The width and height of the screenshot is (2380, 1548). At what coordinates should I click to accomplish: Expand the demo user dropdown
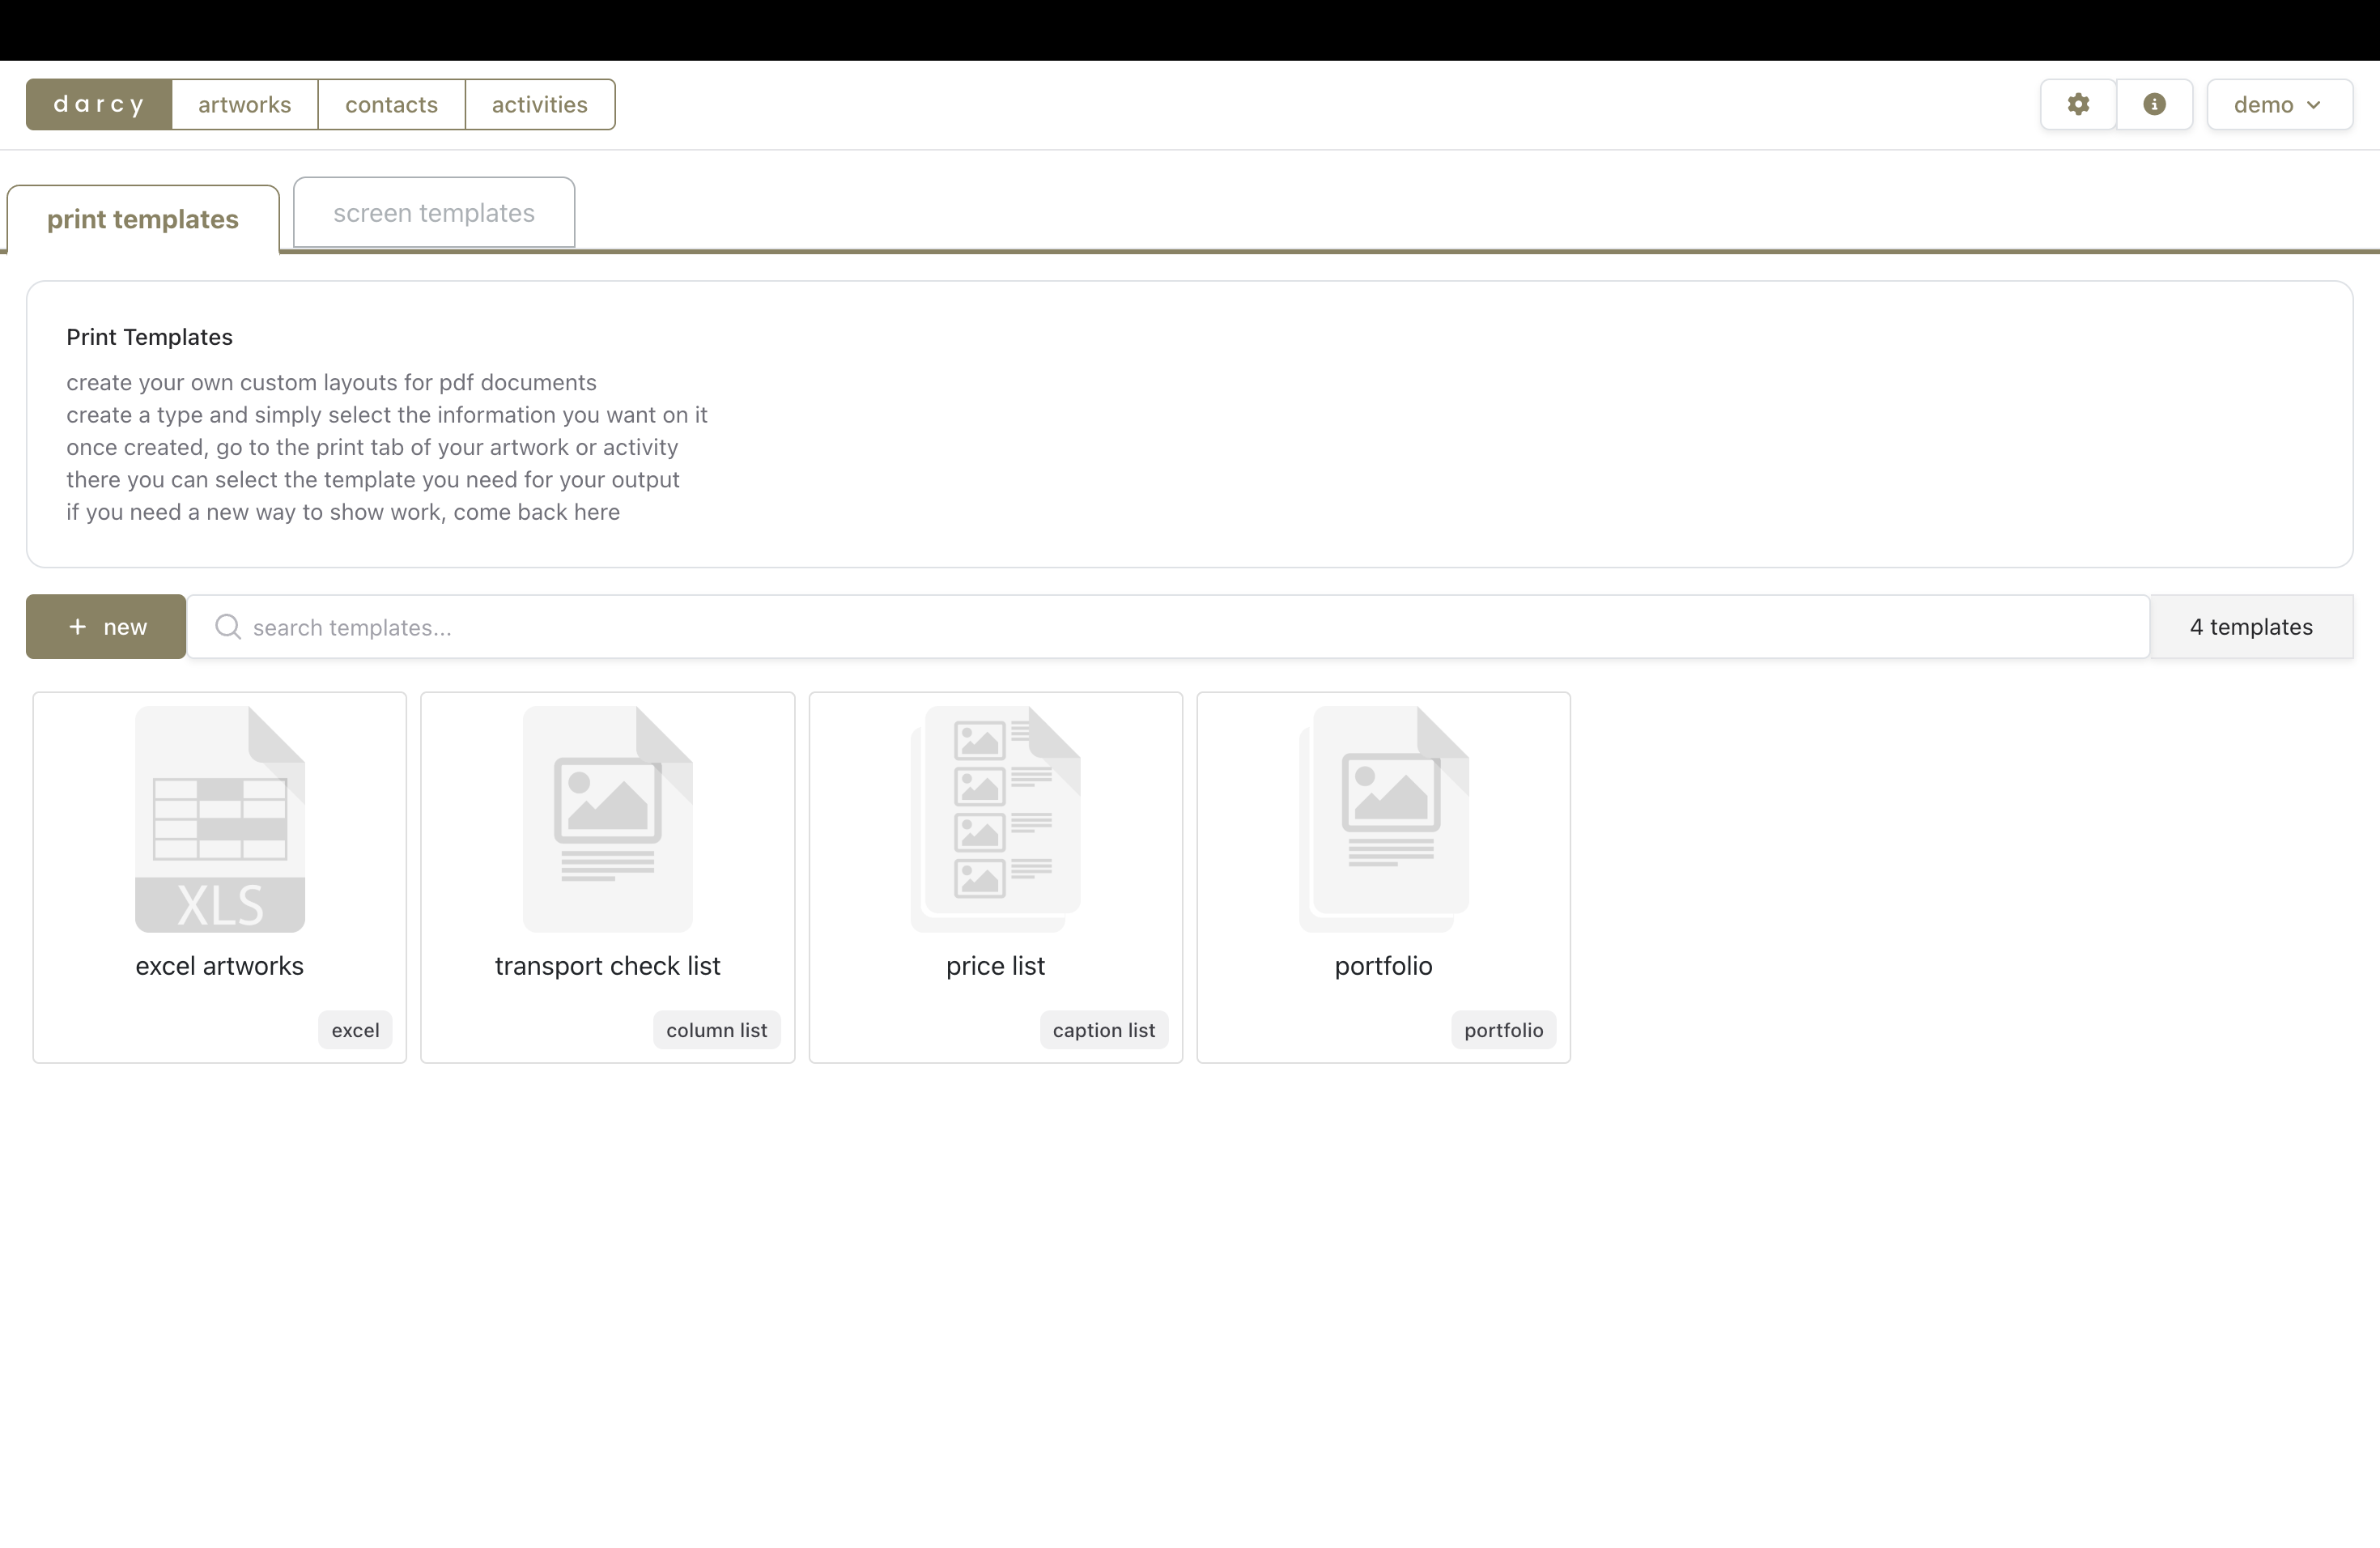click(x=2278, y=104)
